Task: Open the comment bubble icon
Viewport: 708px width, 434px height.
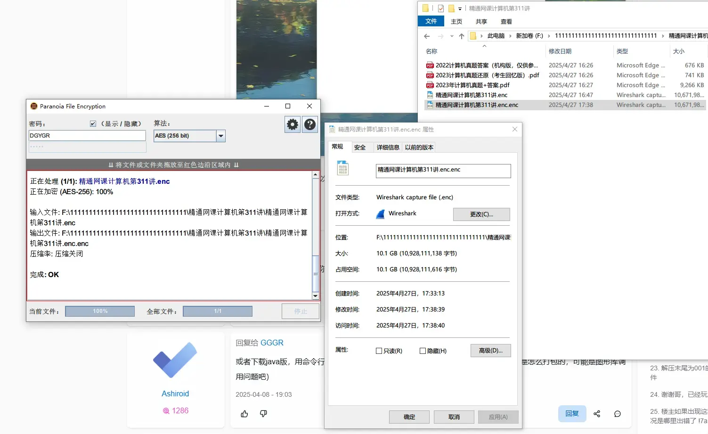Action: tap(618, 414)
